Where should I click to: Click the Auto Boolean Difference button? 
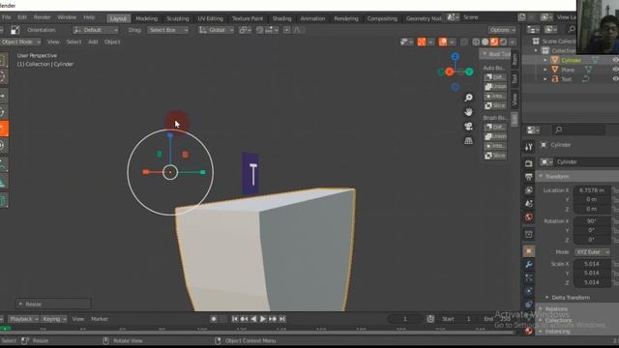tap(495, 77)
